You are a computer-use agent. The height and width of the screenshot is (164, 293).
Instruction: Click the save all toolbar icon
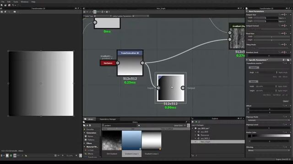(9, 5)
